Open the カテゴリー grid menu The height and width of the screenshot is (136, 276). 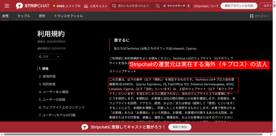click(x=259, y=16)
